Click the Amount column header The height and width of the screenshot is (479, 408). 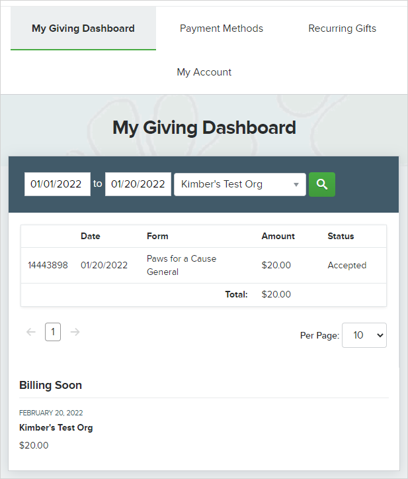278,236
